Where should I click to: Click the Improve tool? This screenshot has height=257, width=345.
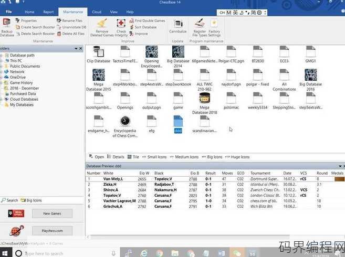click(x=139, y=34)
